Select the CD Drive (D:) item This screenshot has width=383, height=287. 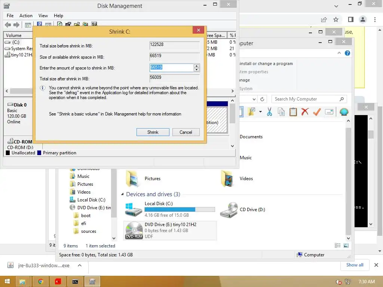click(x=243, y=209)
